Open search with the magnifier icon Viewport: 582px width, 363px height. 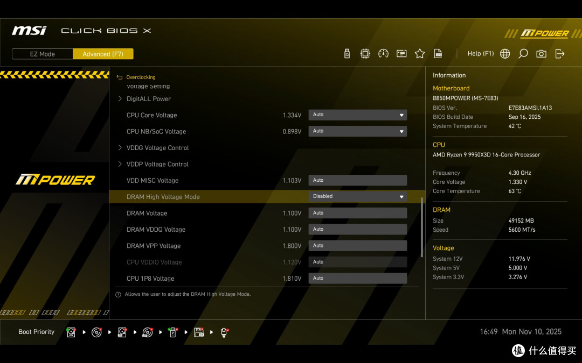click(523, 54)
